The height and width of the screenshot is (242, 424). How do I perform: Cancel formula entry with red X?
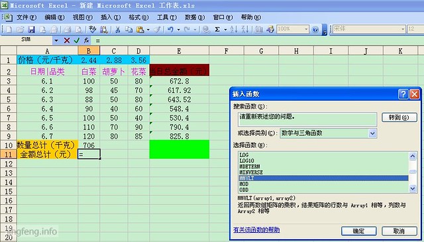(67, 40)
